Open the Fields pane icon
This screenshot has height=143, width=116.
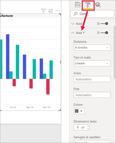(78, 5)
